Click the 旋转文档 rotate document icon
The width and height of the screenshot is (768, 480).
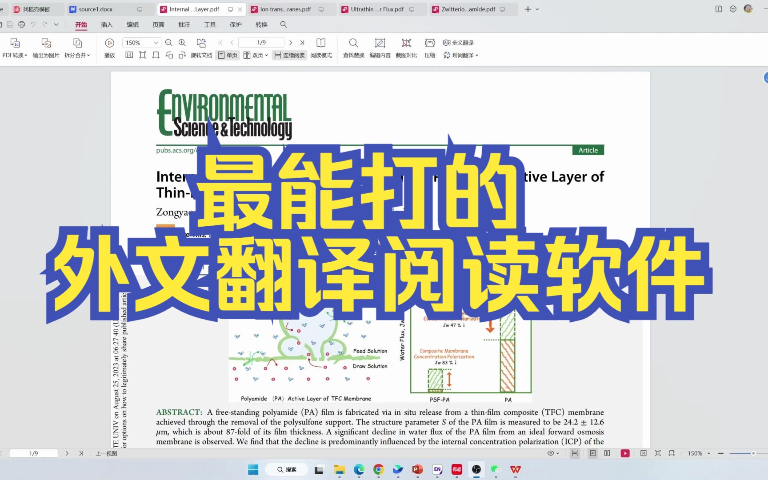(x=201, y=43)
